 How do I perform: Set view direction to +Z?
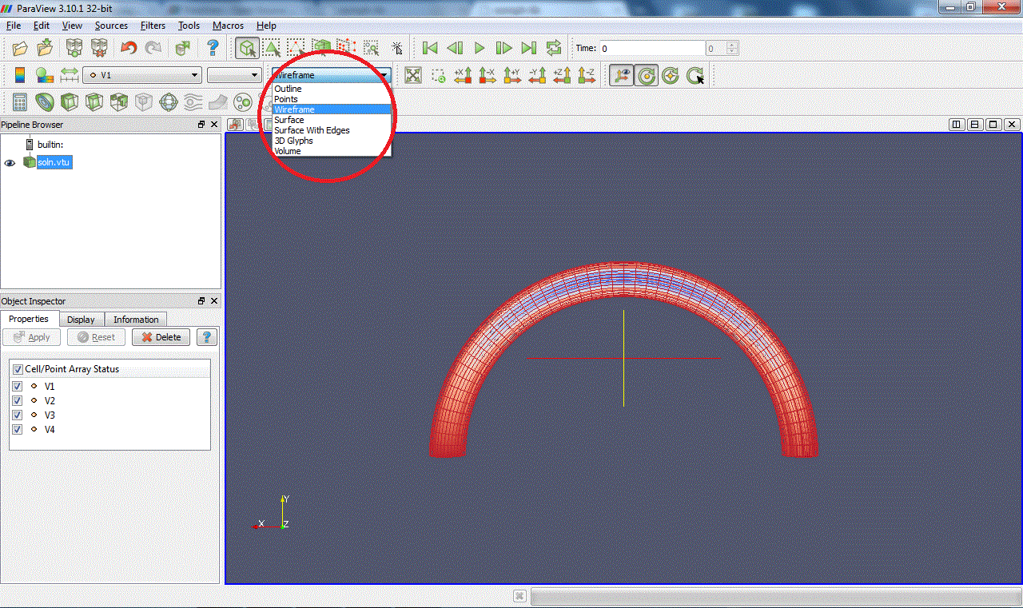click(x=563, y=75)
